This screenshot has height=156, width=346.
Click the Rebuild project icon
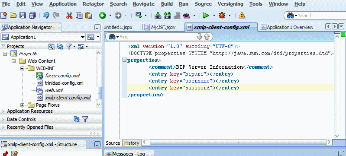[x=168, y=16]
